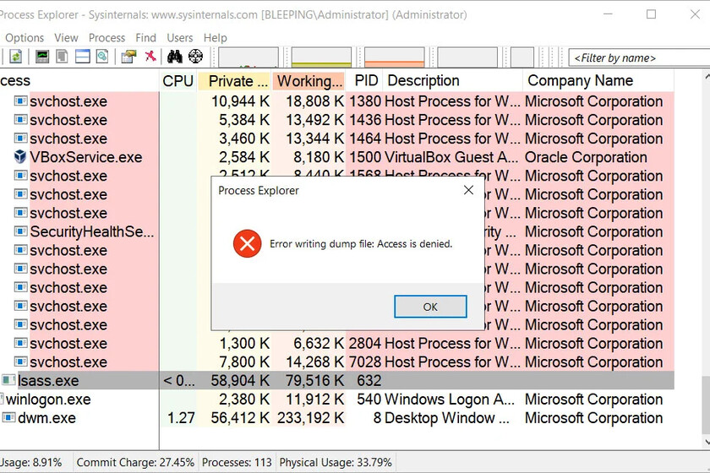The height and width of the screenshot is (473, 710).
Task: Click the Filter by name field
Action: click(638, 58)
